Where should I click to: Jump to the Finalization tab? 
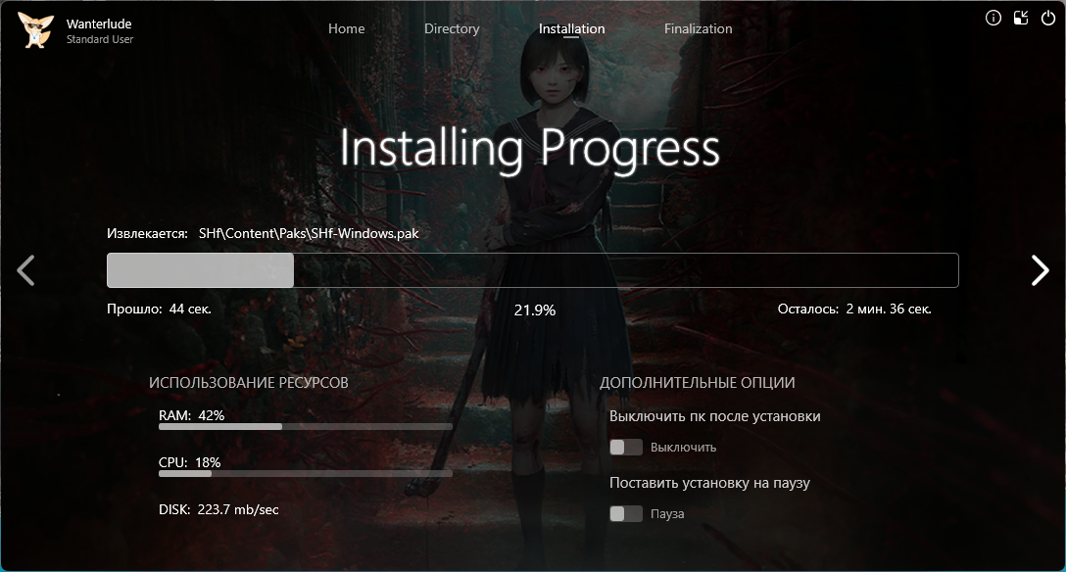[698, 29]
